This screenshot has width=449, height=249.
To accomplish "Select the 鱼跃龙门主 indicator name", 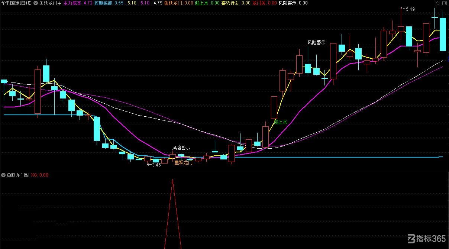I will (49, 3).
